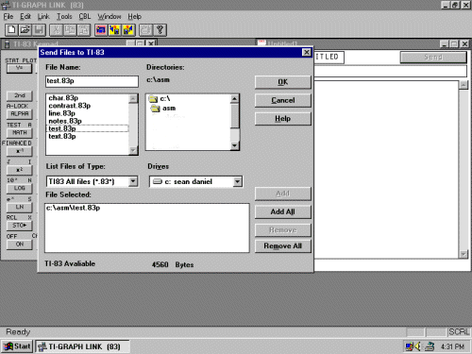Open the Tools menu
The image size is (472, 354).
(x=64, y=16)
